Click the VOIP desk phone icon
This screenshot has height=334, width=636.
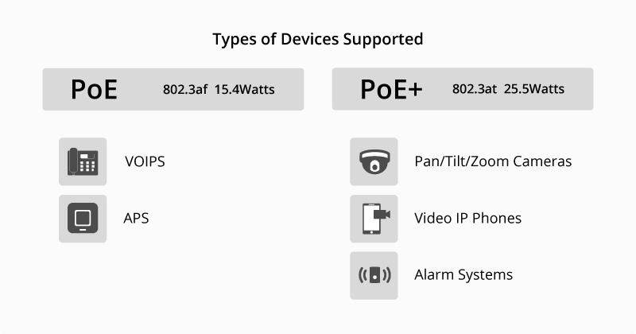click(83, 161)
